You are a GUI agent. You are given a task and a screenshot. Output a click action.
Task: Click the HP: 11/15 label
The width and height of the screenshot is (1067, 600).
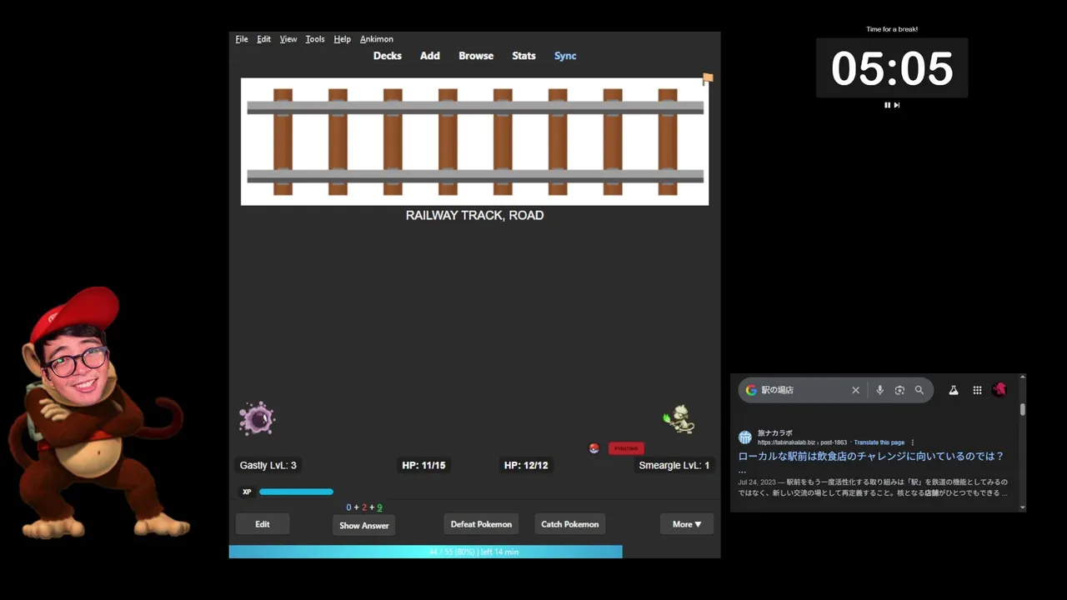(423, 465)
